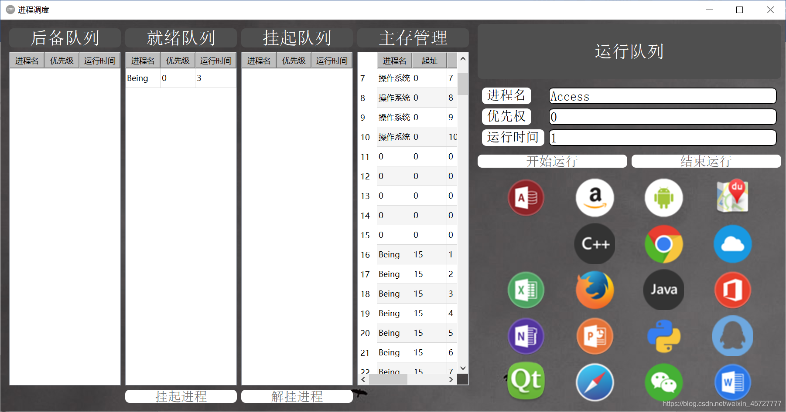Click scroll-down arrow of memory table

463,368
